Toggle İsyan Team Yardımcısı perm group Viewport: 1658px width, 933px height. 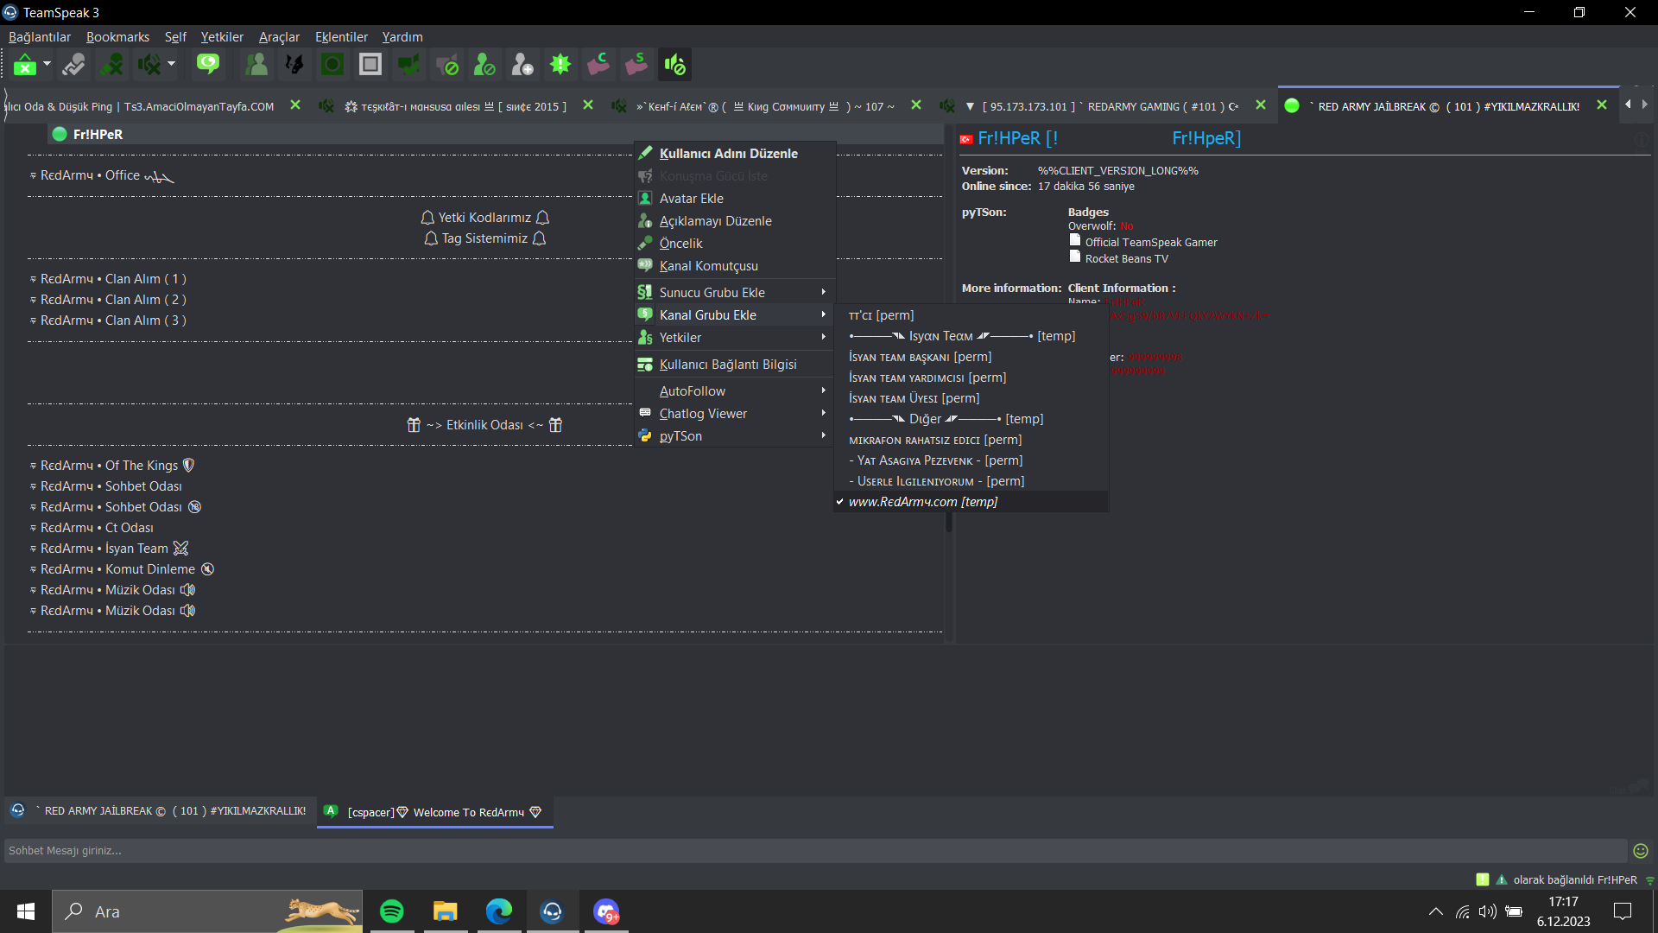point(971,378)
